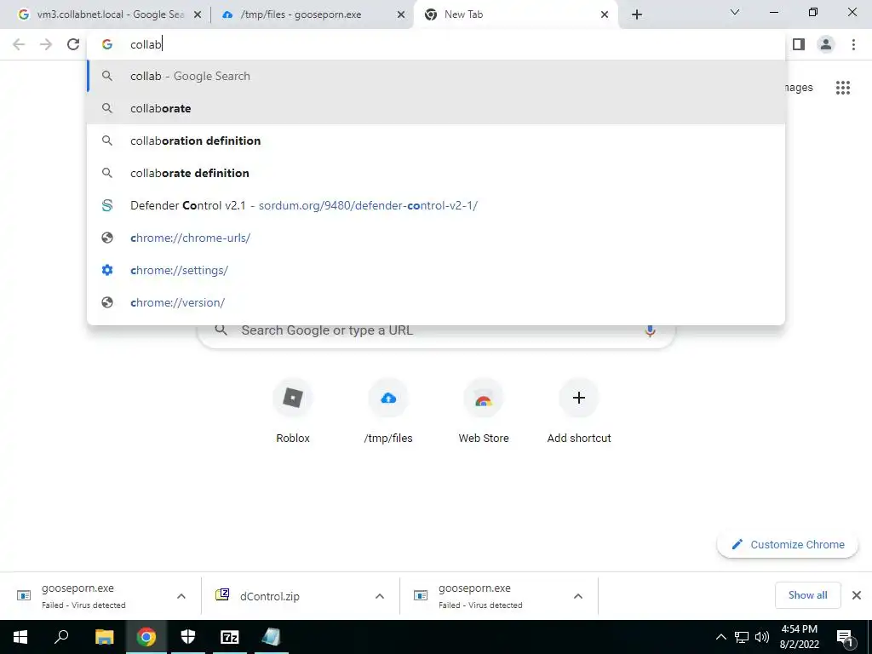Show hidden system tray icons

coord(720,637)
